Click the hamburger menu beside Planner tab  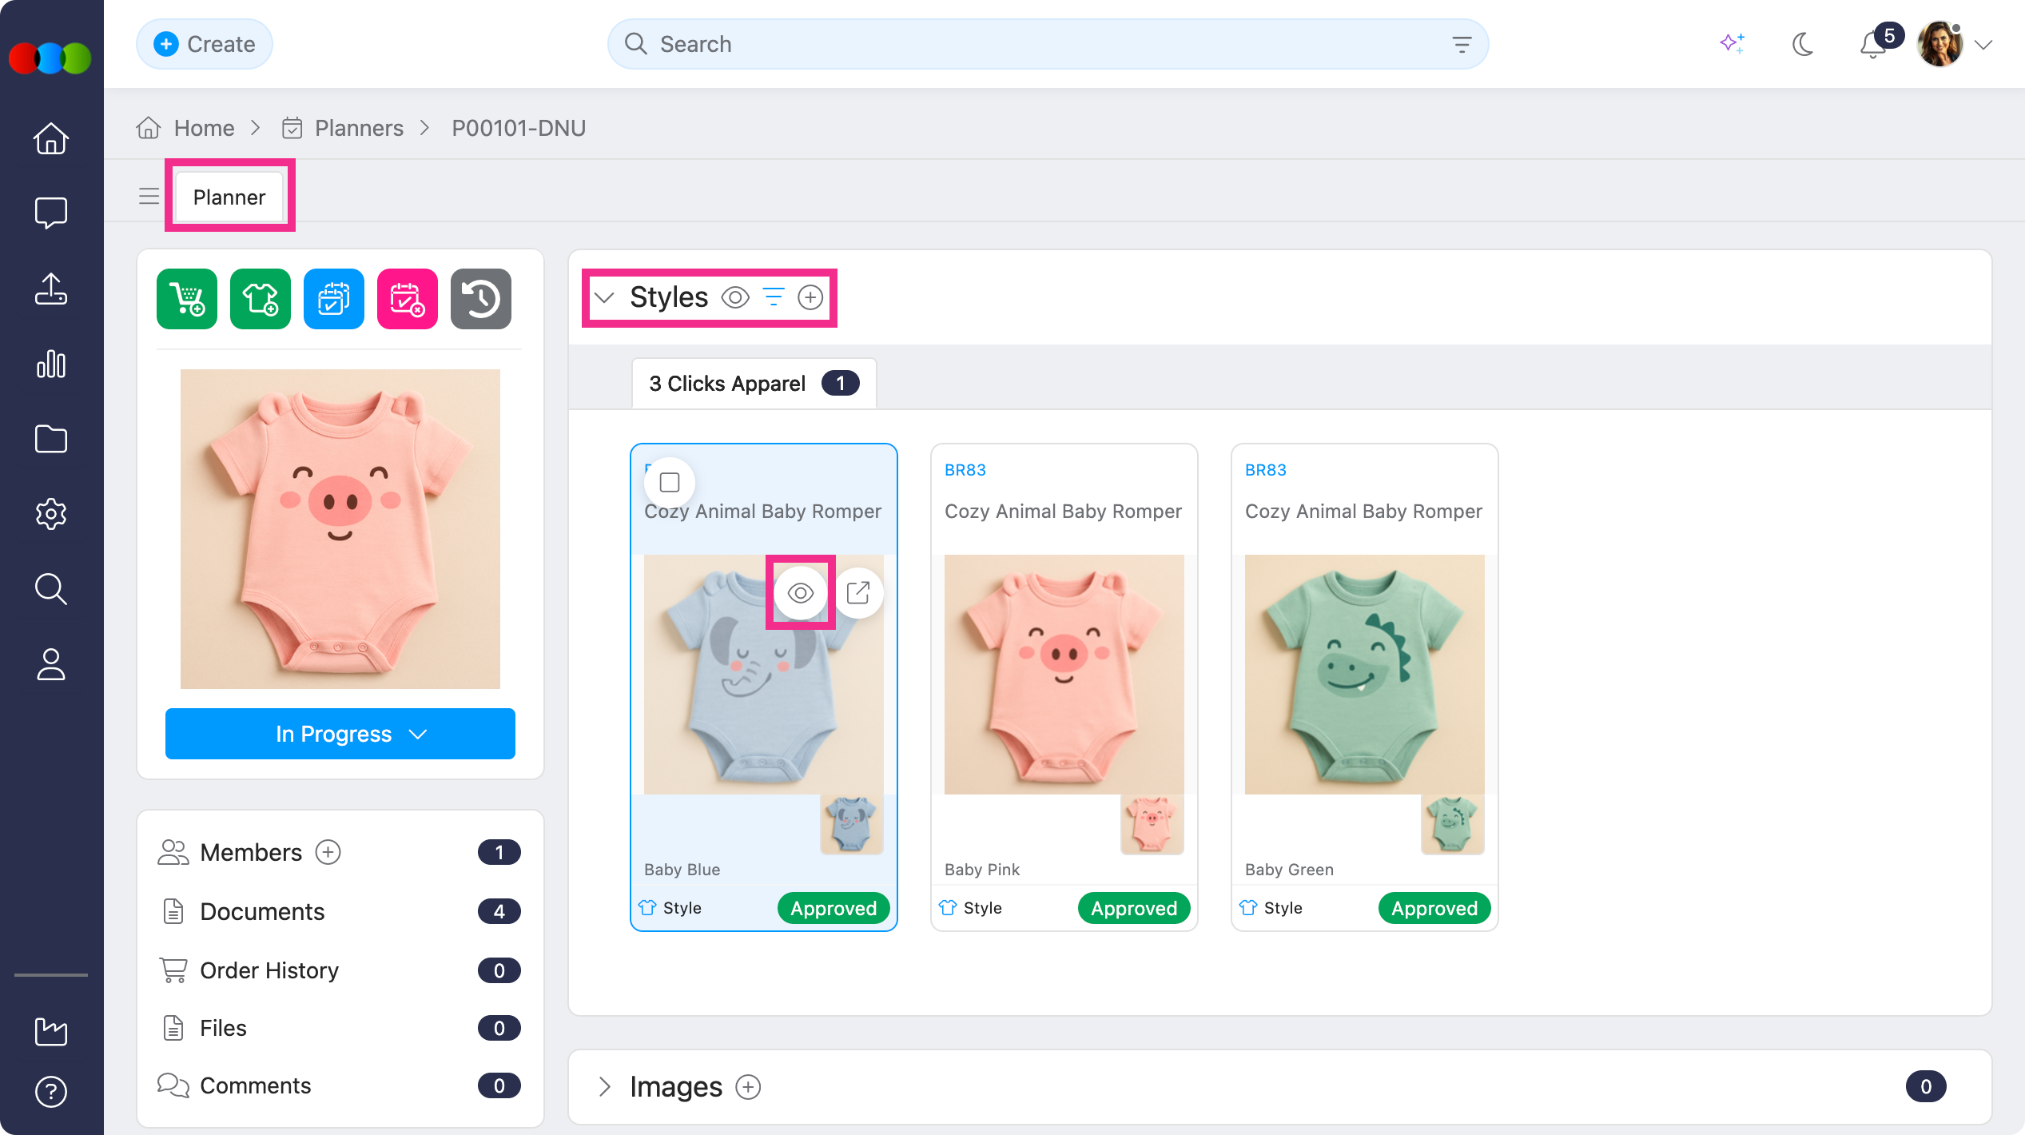pyautogui.click(x=149, y=197)
